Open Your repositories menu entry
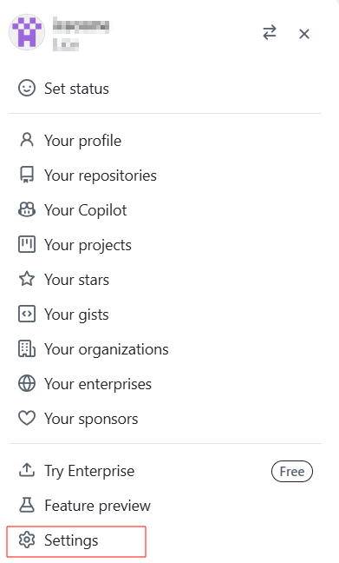The height and width of the screenshot is (563, 339). (x=166, y=175)
